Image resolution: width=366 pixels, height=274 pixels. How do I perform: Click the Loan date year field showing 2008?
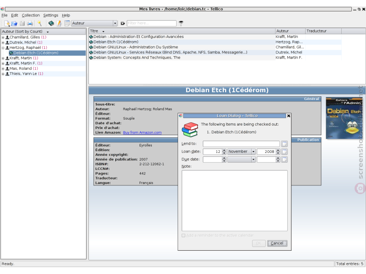266,152
